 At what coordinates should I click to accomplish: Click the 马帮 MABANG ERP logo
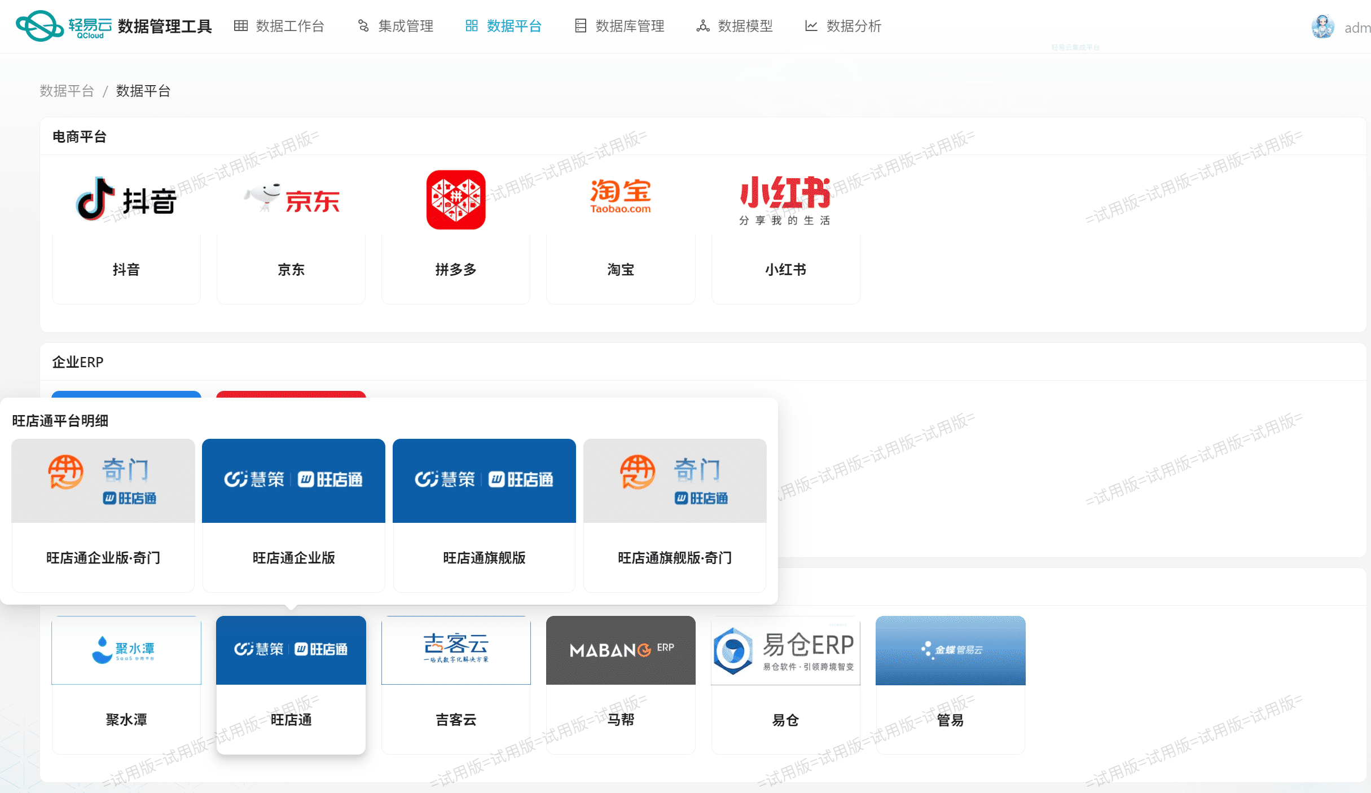[621, 650]
